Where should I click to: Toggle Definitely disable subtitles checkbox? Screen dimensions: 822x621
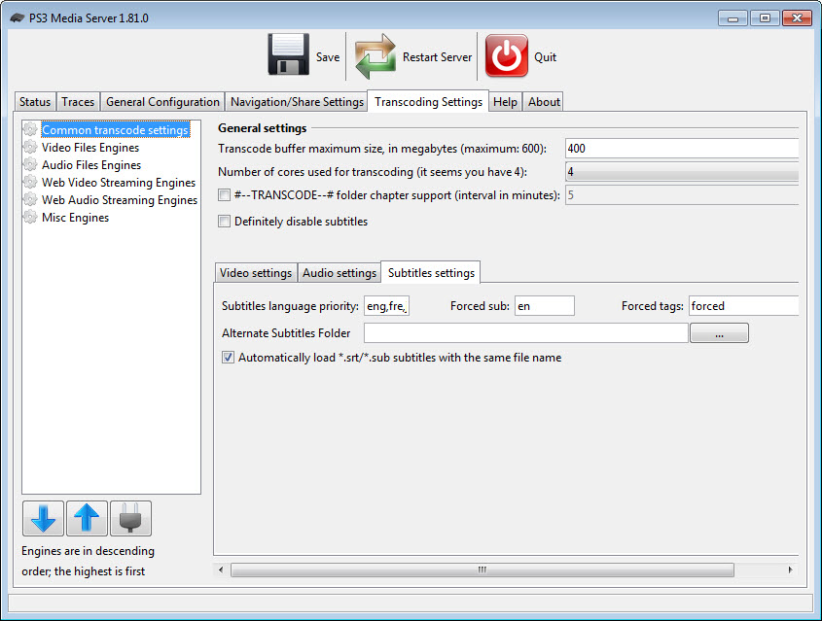(225, 222)
